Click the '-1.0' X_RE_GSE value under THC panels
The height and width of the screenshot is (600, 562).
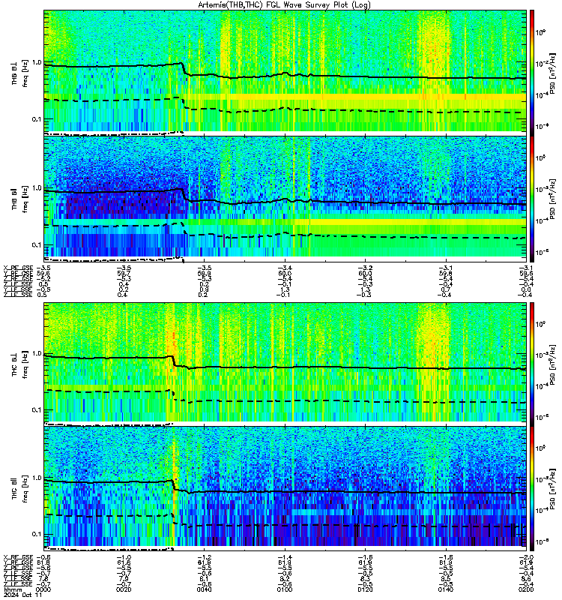click(x=124, y=557)
